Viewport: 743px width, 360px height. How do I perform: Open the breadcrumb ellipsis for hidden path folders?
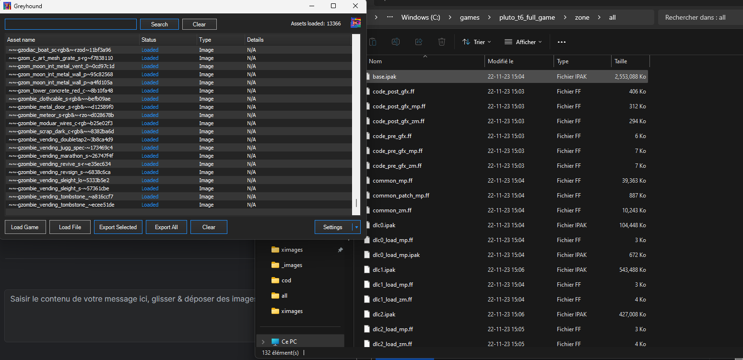tap(390, 17)
